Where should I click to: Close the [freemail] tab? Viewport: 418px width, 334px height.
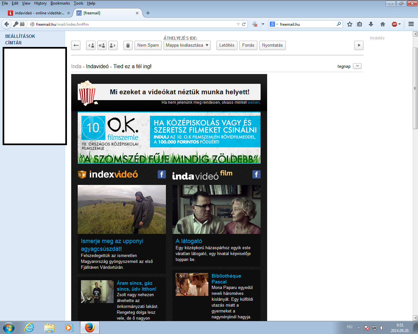point(137,13)
